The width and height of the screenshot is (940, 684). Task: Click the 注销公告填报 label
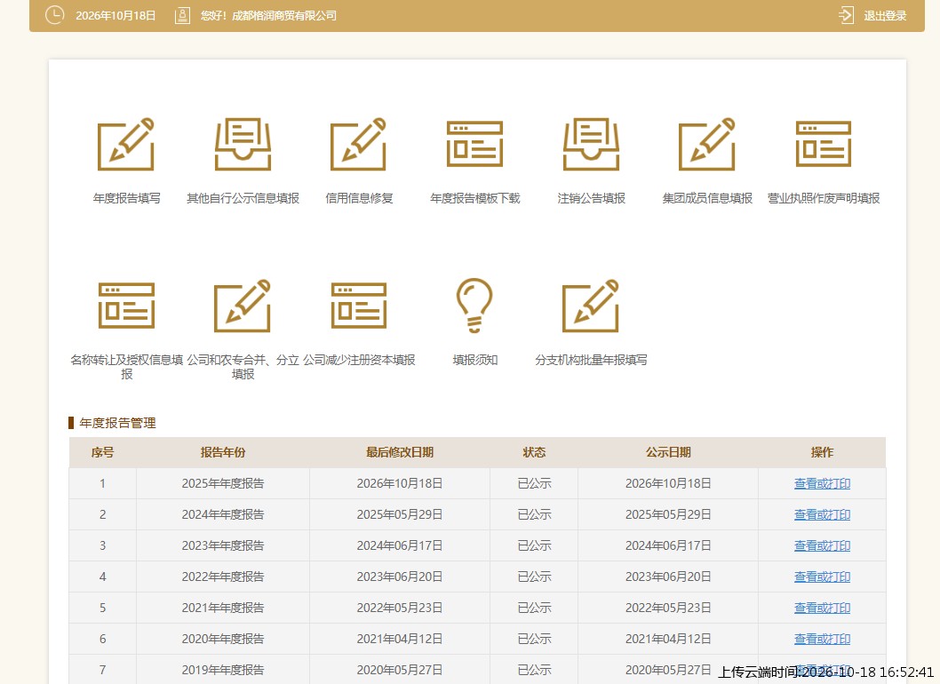coord(591,198)
